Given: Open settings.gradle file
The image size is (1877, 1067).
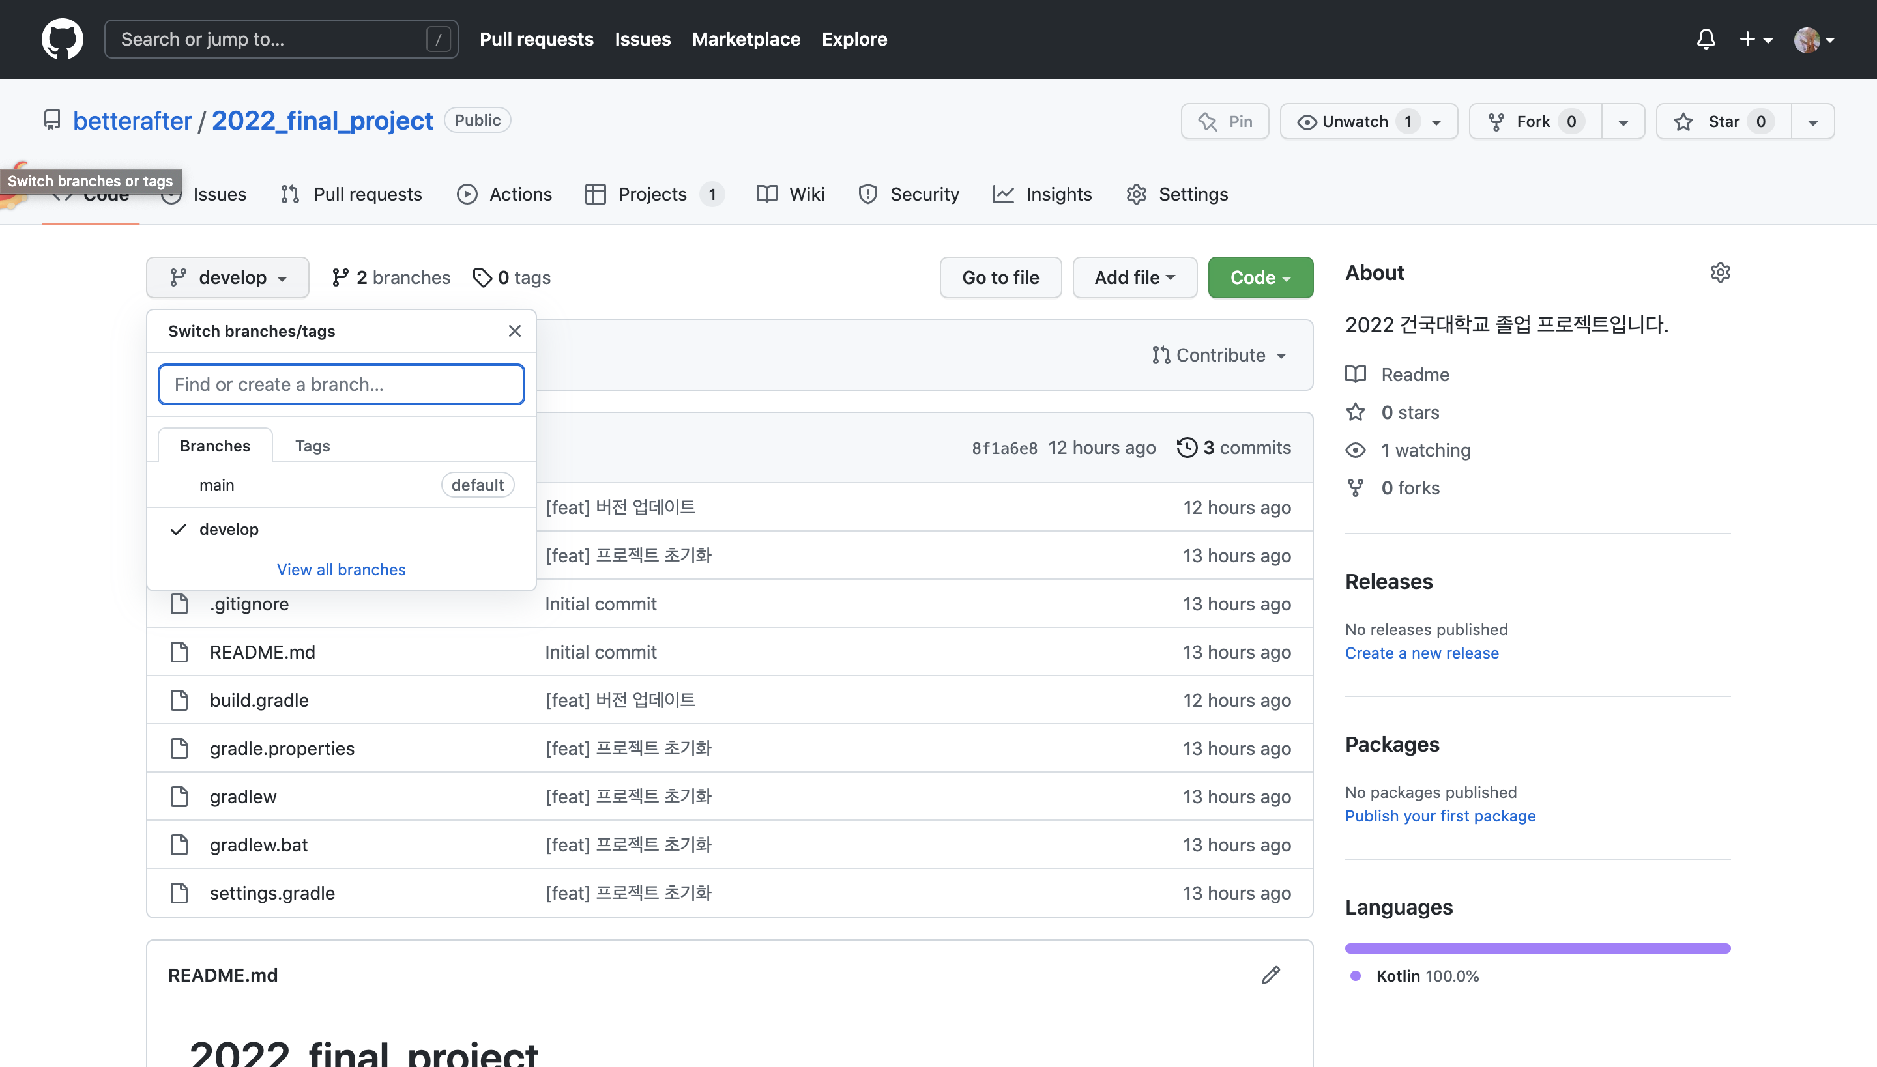Looking at the screenshot, I should pyautogui.click(x=272, y=892).
